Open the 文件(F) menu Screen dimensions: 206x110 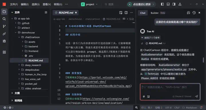coord(14,4)
